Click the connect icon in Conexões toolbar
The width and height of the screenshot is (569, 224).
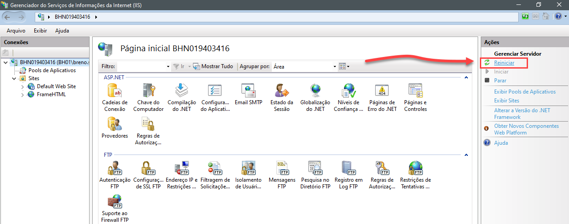pos(6,53)
